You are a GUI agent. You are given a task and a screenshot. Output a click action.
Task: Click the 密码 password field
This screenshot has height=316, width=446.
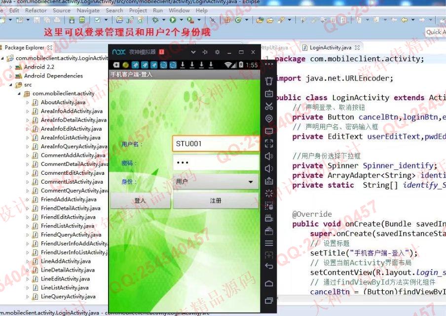click(216, 162)
